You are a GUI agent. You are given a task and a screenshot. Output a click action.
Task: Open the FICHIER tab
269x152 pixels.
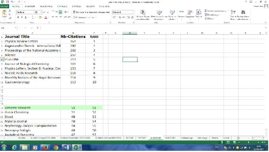coord(4,6)
